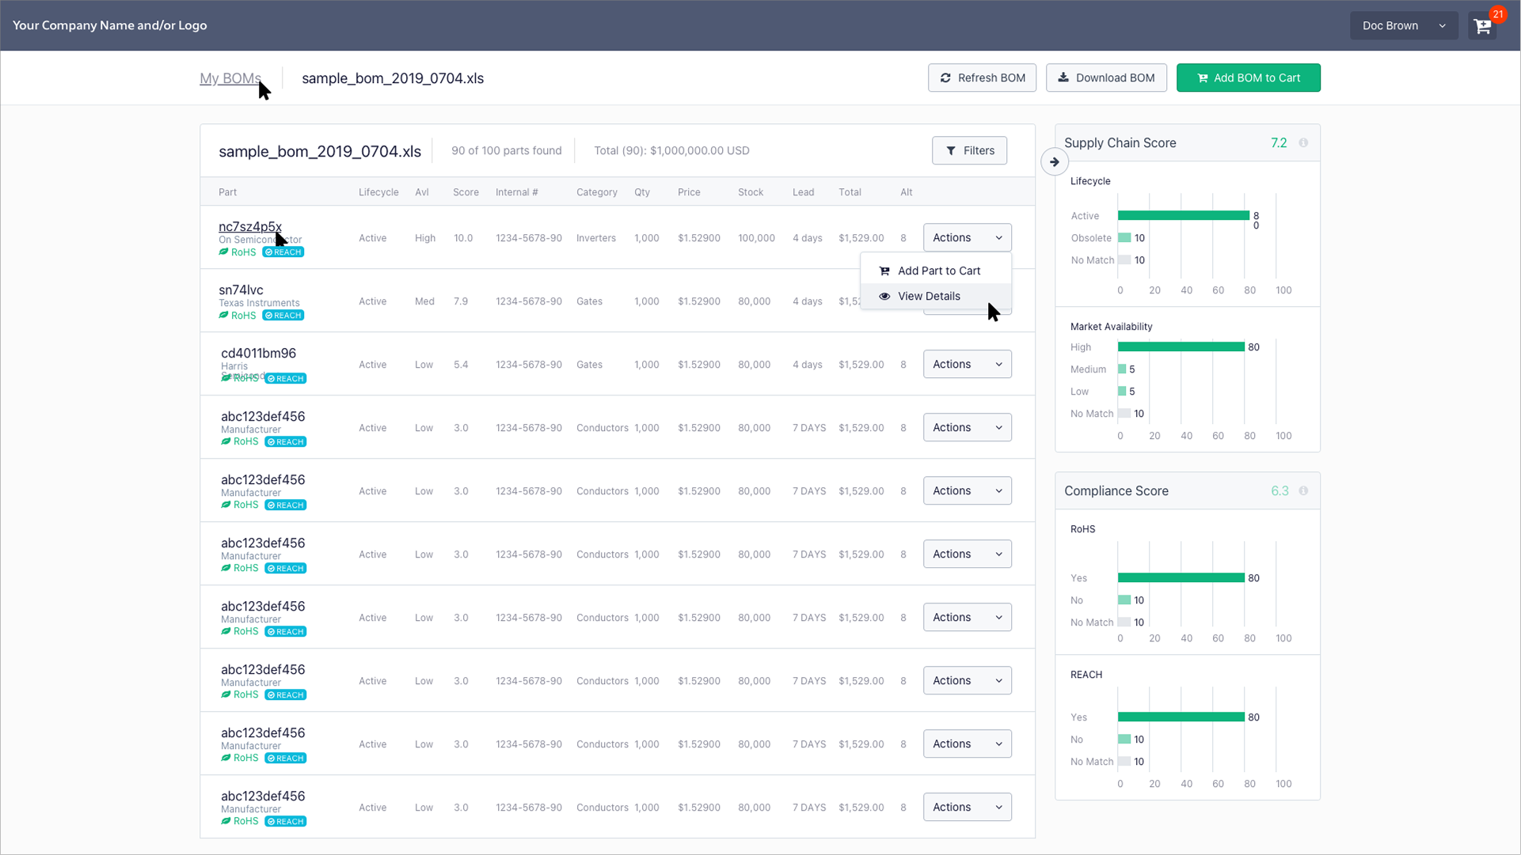1521x855 pixels.
Task: Open Doc Brown user dropdown
Action: (1403, 26)
